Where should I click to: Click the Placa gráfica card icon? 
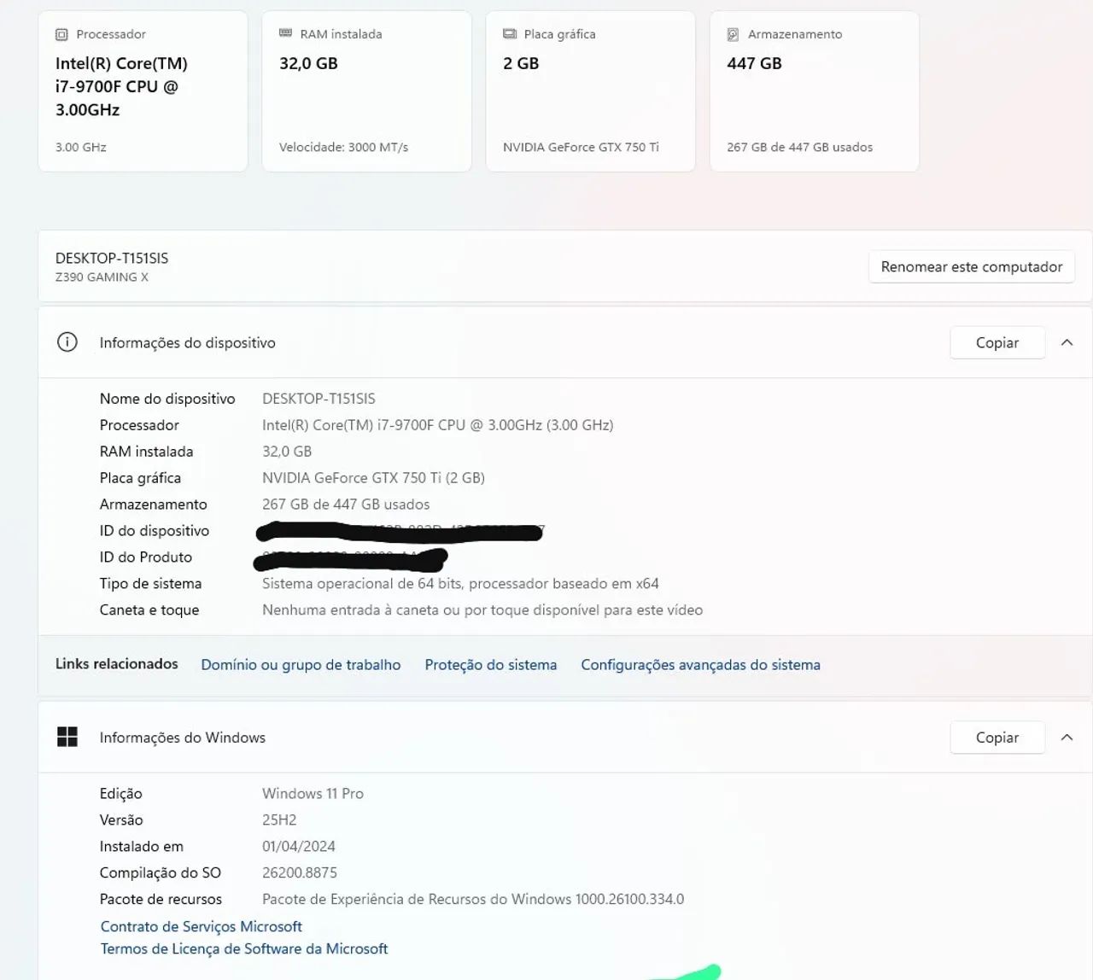point(510,34)
